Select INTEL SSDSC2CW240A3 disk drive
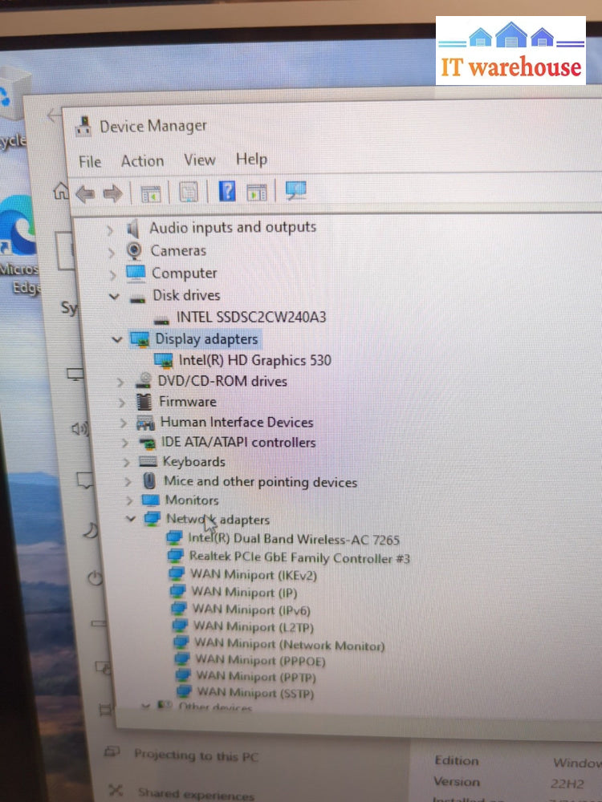The image size is (602, 802). tap(250, 317)
